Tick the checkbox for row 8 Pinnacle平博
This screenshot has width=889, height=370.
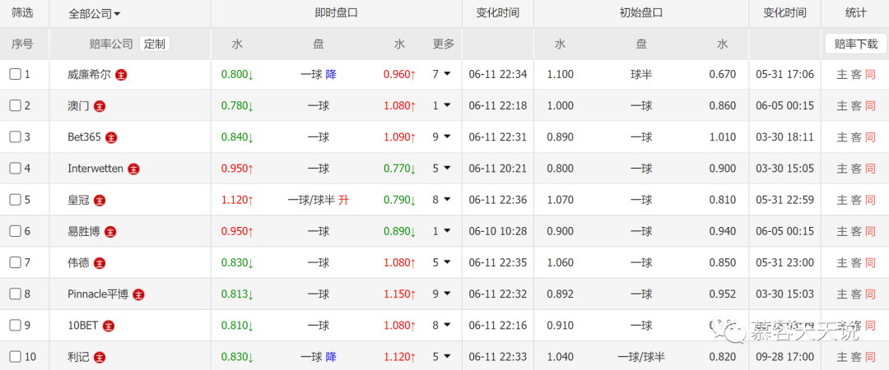pyautogui.click(x=16, y=294)
